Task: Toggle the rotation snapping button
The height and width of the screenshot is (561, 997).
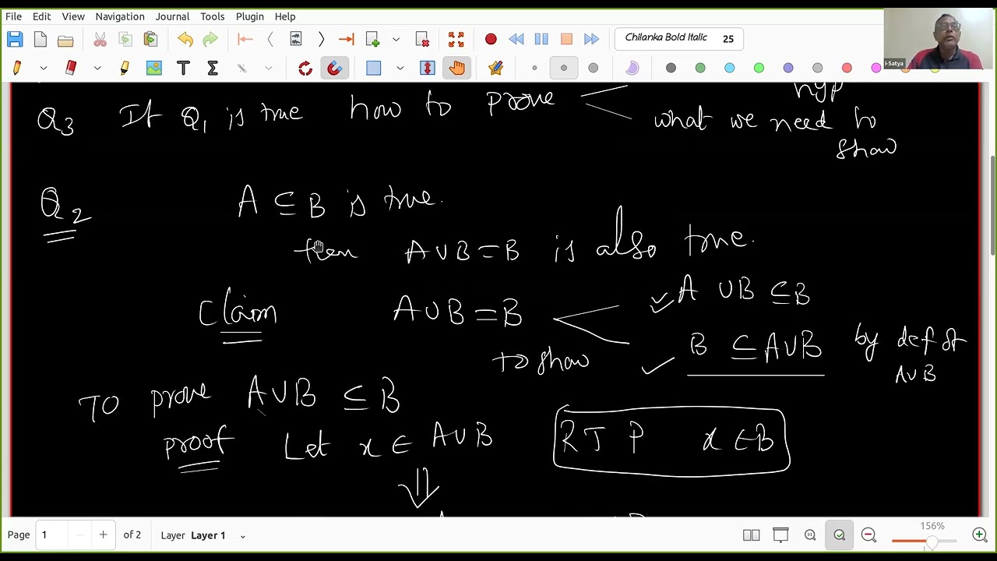Action: pos(305,69)
